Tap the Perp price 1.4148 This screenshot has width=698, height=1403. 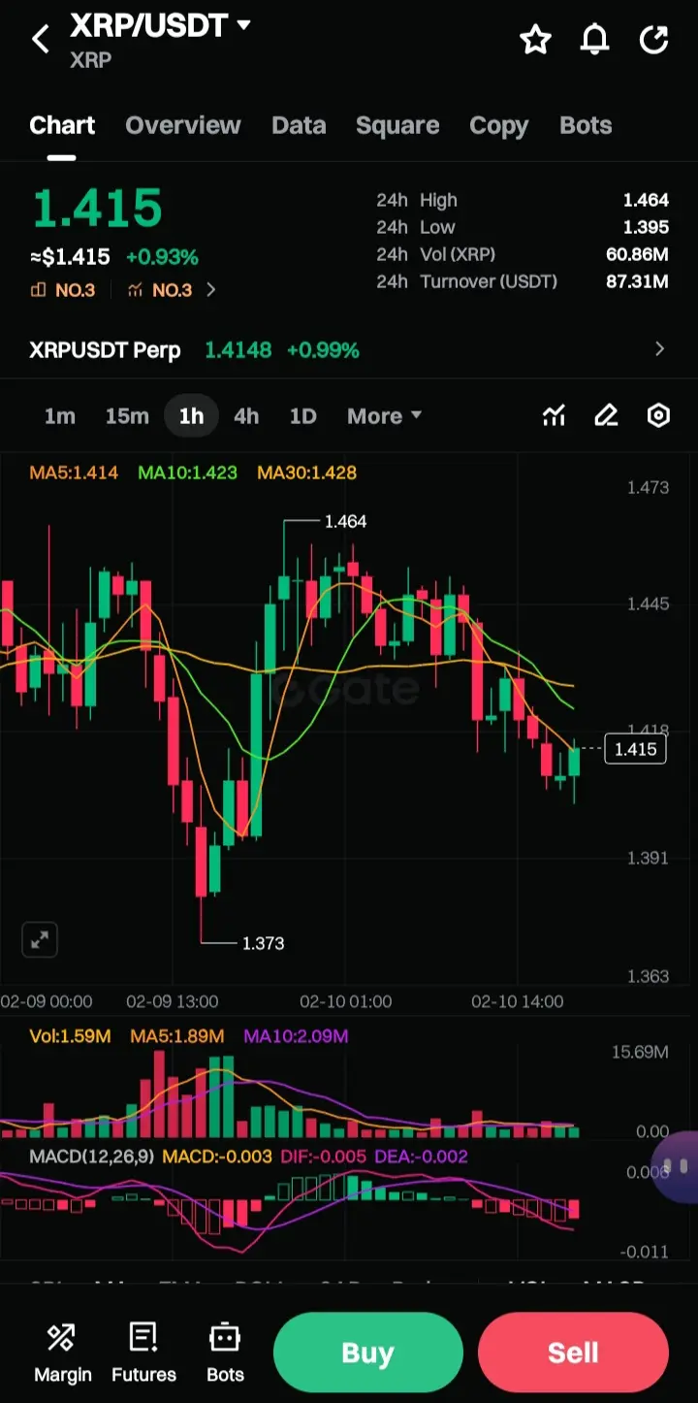point(238,350)
